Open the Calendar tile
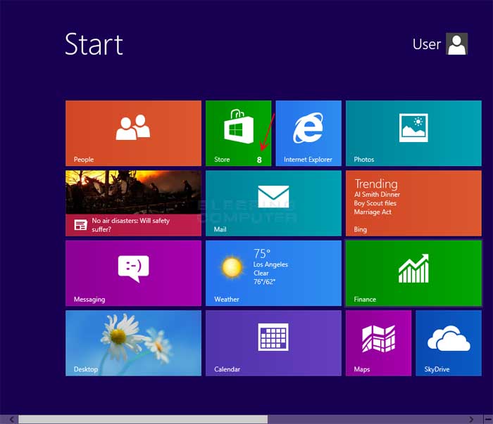The image size is (493, 424). click(x=273, y=343)
